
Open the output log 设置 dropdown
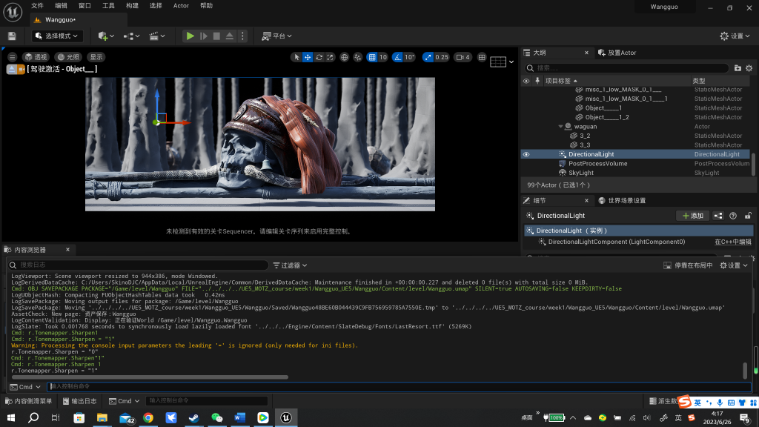click(734, 265)
